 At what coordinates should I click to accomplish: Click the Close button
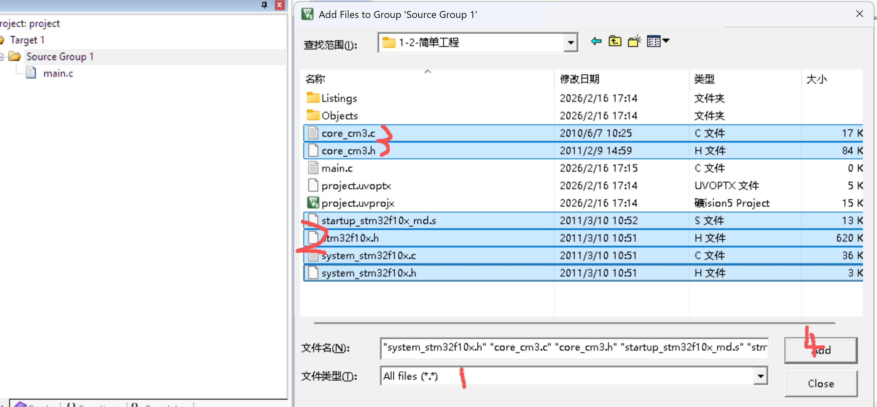tap(820, 384)
